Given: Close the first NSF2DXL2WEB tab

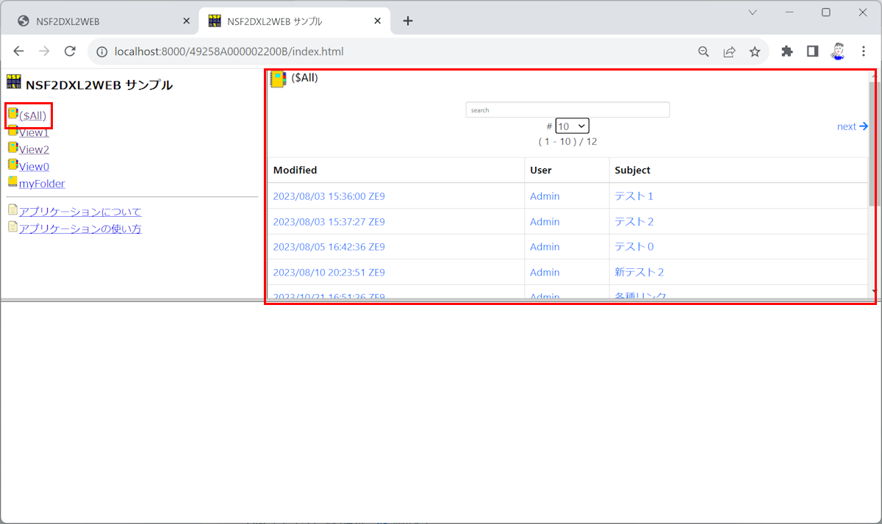Looking at the screenshot, I should [x=187, y=21].
